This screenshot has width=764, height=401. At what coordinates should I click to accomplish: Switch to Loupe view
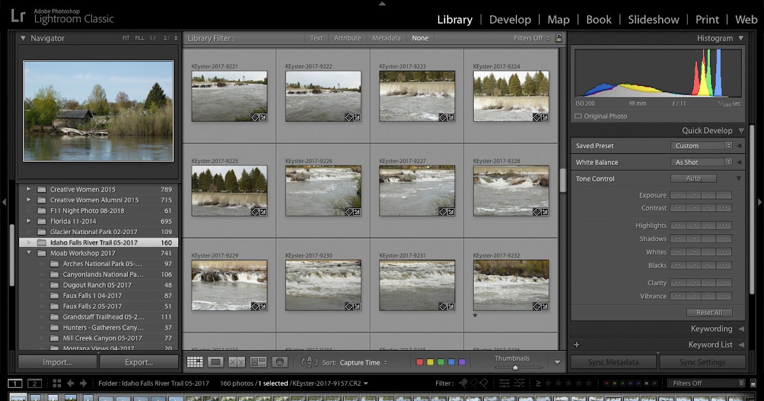(215, 362)
